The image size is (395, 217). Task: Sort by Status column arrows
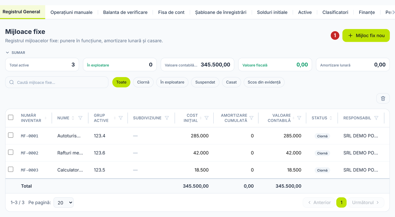click(x=331, y=118)
